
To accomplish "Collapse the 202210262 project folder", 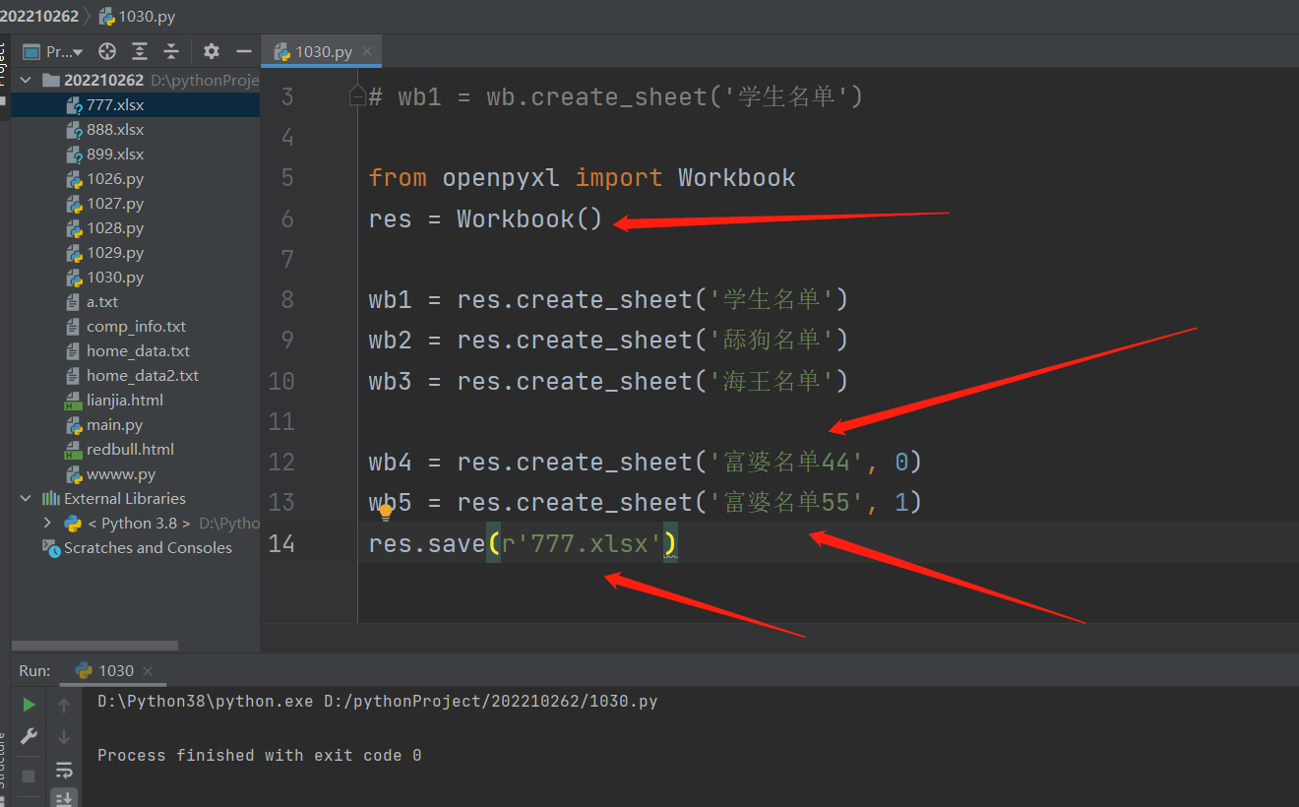I will coord(26,80).
